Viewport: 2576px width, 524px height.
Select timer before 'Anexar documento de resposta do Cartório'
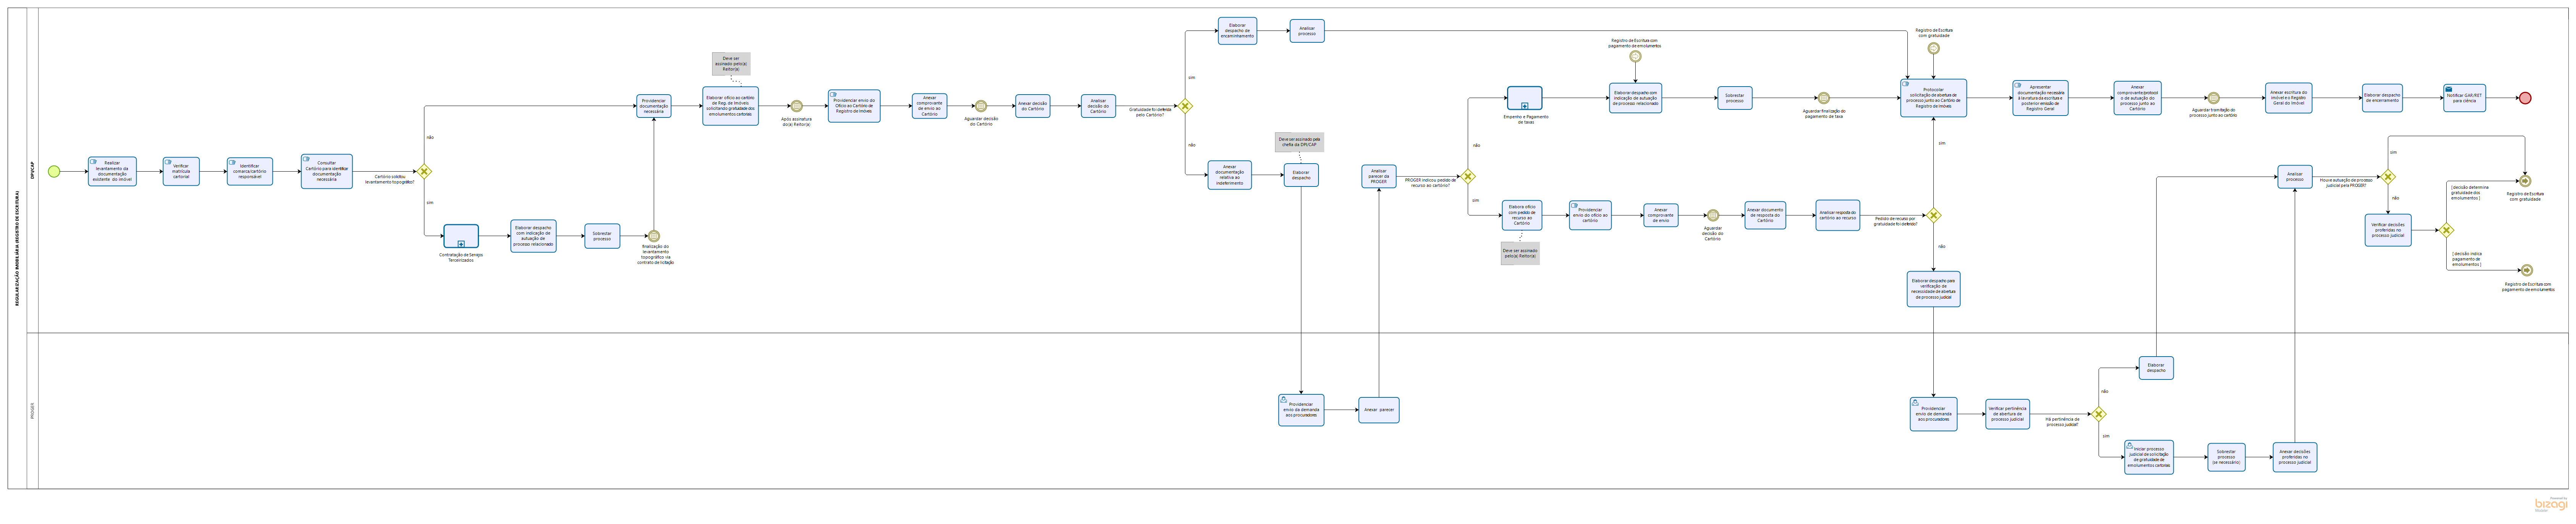[x=1713, y=215]
